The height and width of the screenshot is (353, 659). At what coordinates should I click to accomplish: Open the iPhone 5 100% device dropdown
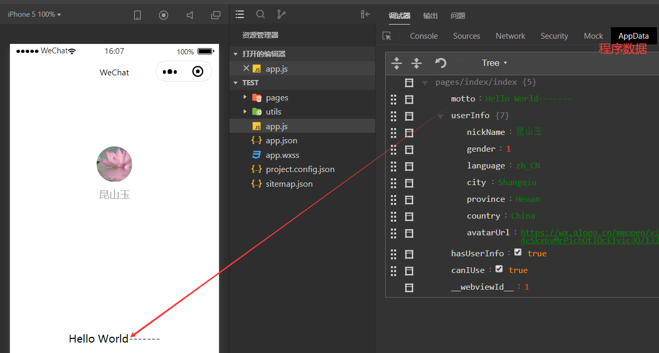pos(34,14)
